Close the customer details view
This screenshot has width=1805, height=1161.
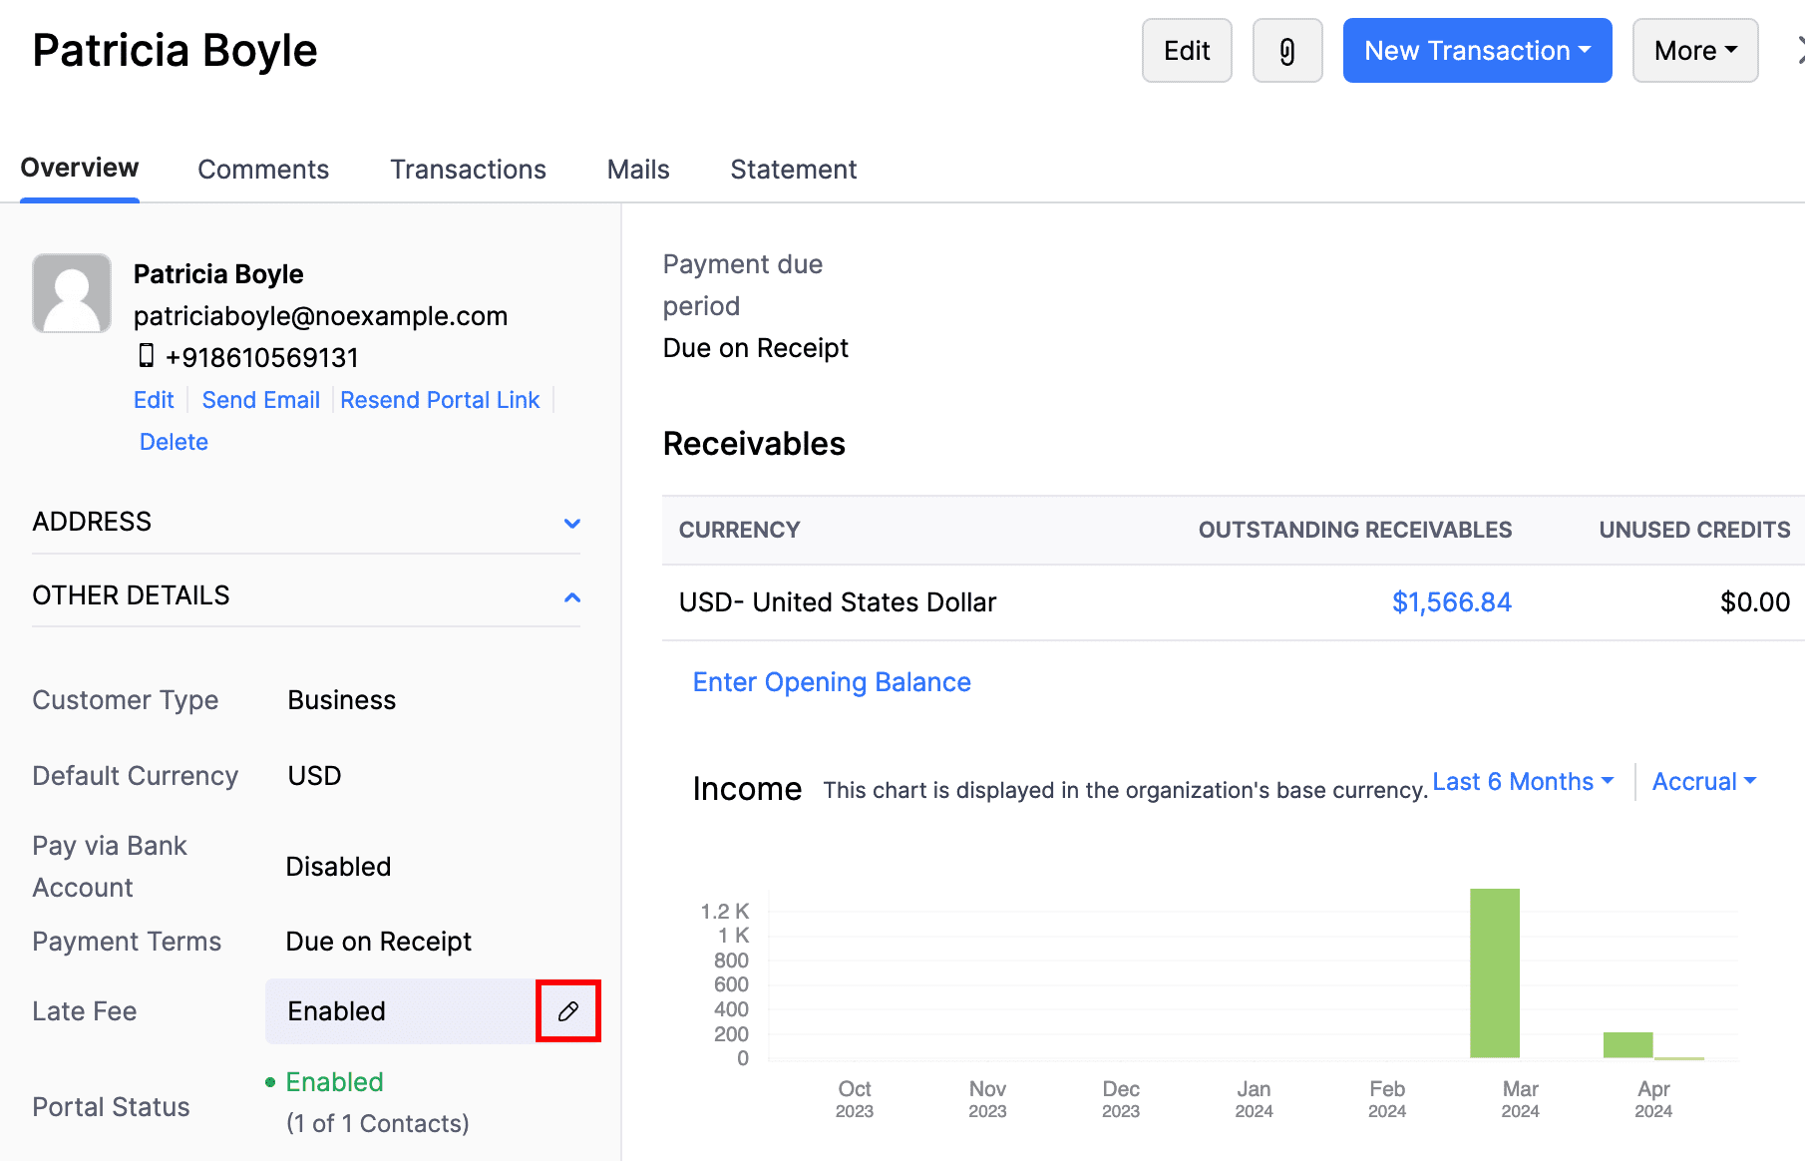point(1800,50)
